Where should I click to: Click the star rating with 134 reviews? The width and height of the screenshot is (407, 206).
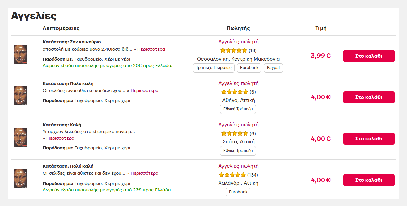point(232,175)
